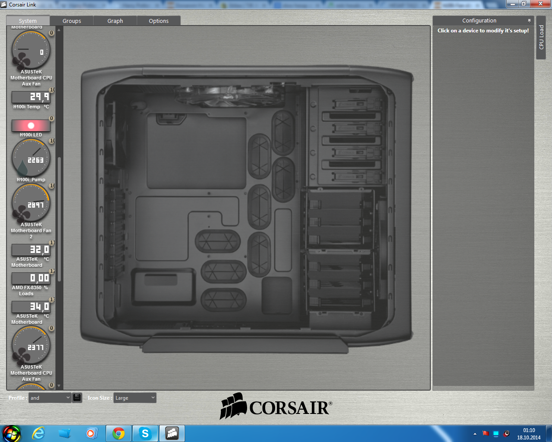552x442 pixels.
Task: Open the network tray icon
Action: (496, 433)
